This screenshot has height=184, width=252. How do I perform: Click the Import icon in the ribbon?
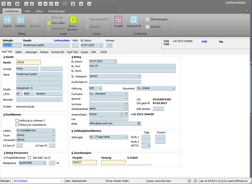tap(7, 20)
